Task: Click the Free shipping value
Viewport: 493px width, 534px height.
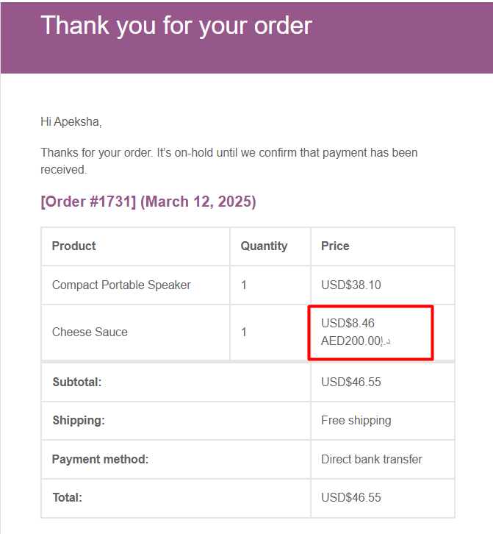Action: click(x=356, y=420)
